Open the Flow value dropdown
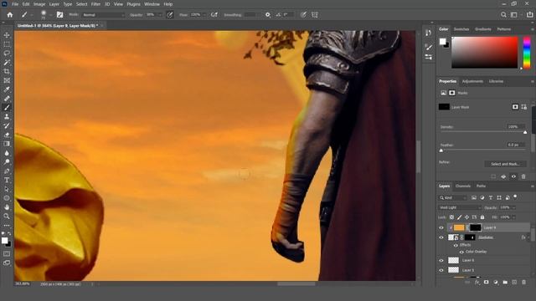The height and width of the screenshot is (301, 536). (x=204, y=15)
